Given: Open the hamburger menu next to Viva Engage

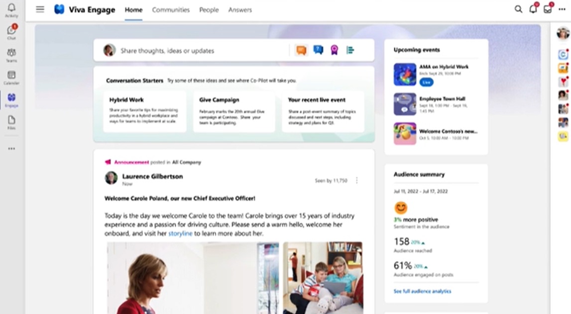Looking at the screenshot, I should (x=40, y=9).
